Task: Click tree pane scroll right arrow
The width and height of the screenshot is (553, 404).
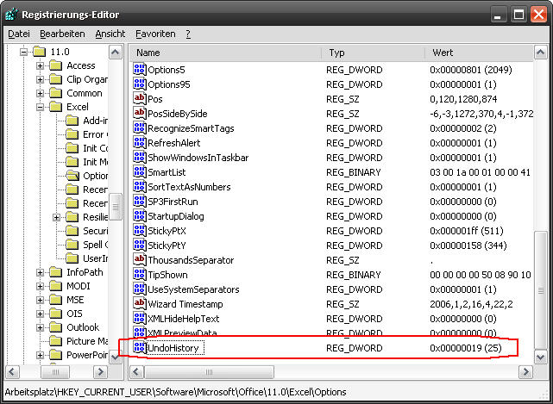Action: 101,371
